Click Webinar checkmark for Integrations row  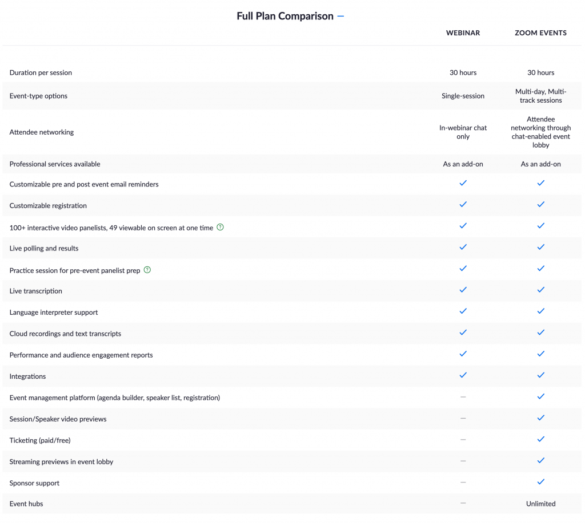pyautogui.click(x=463, y=375)
